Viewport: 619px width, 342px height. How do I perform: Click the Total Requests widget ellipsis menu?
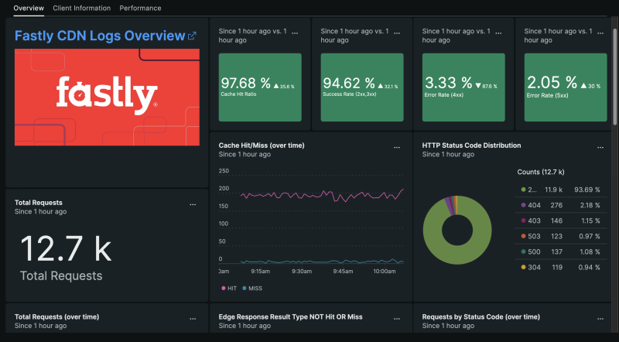(193, 204)
